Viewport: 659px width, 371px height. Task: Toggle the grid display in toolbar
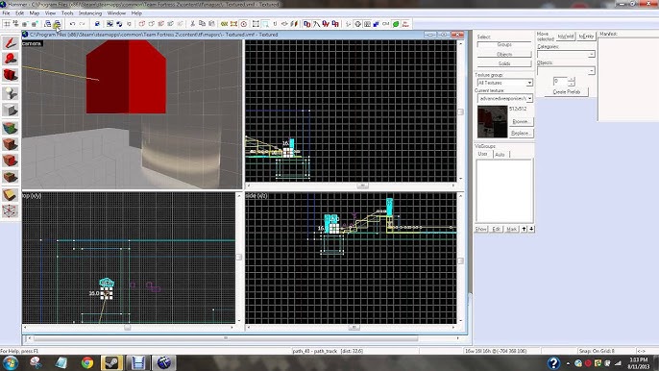[x=7, y=24]
